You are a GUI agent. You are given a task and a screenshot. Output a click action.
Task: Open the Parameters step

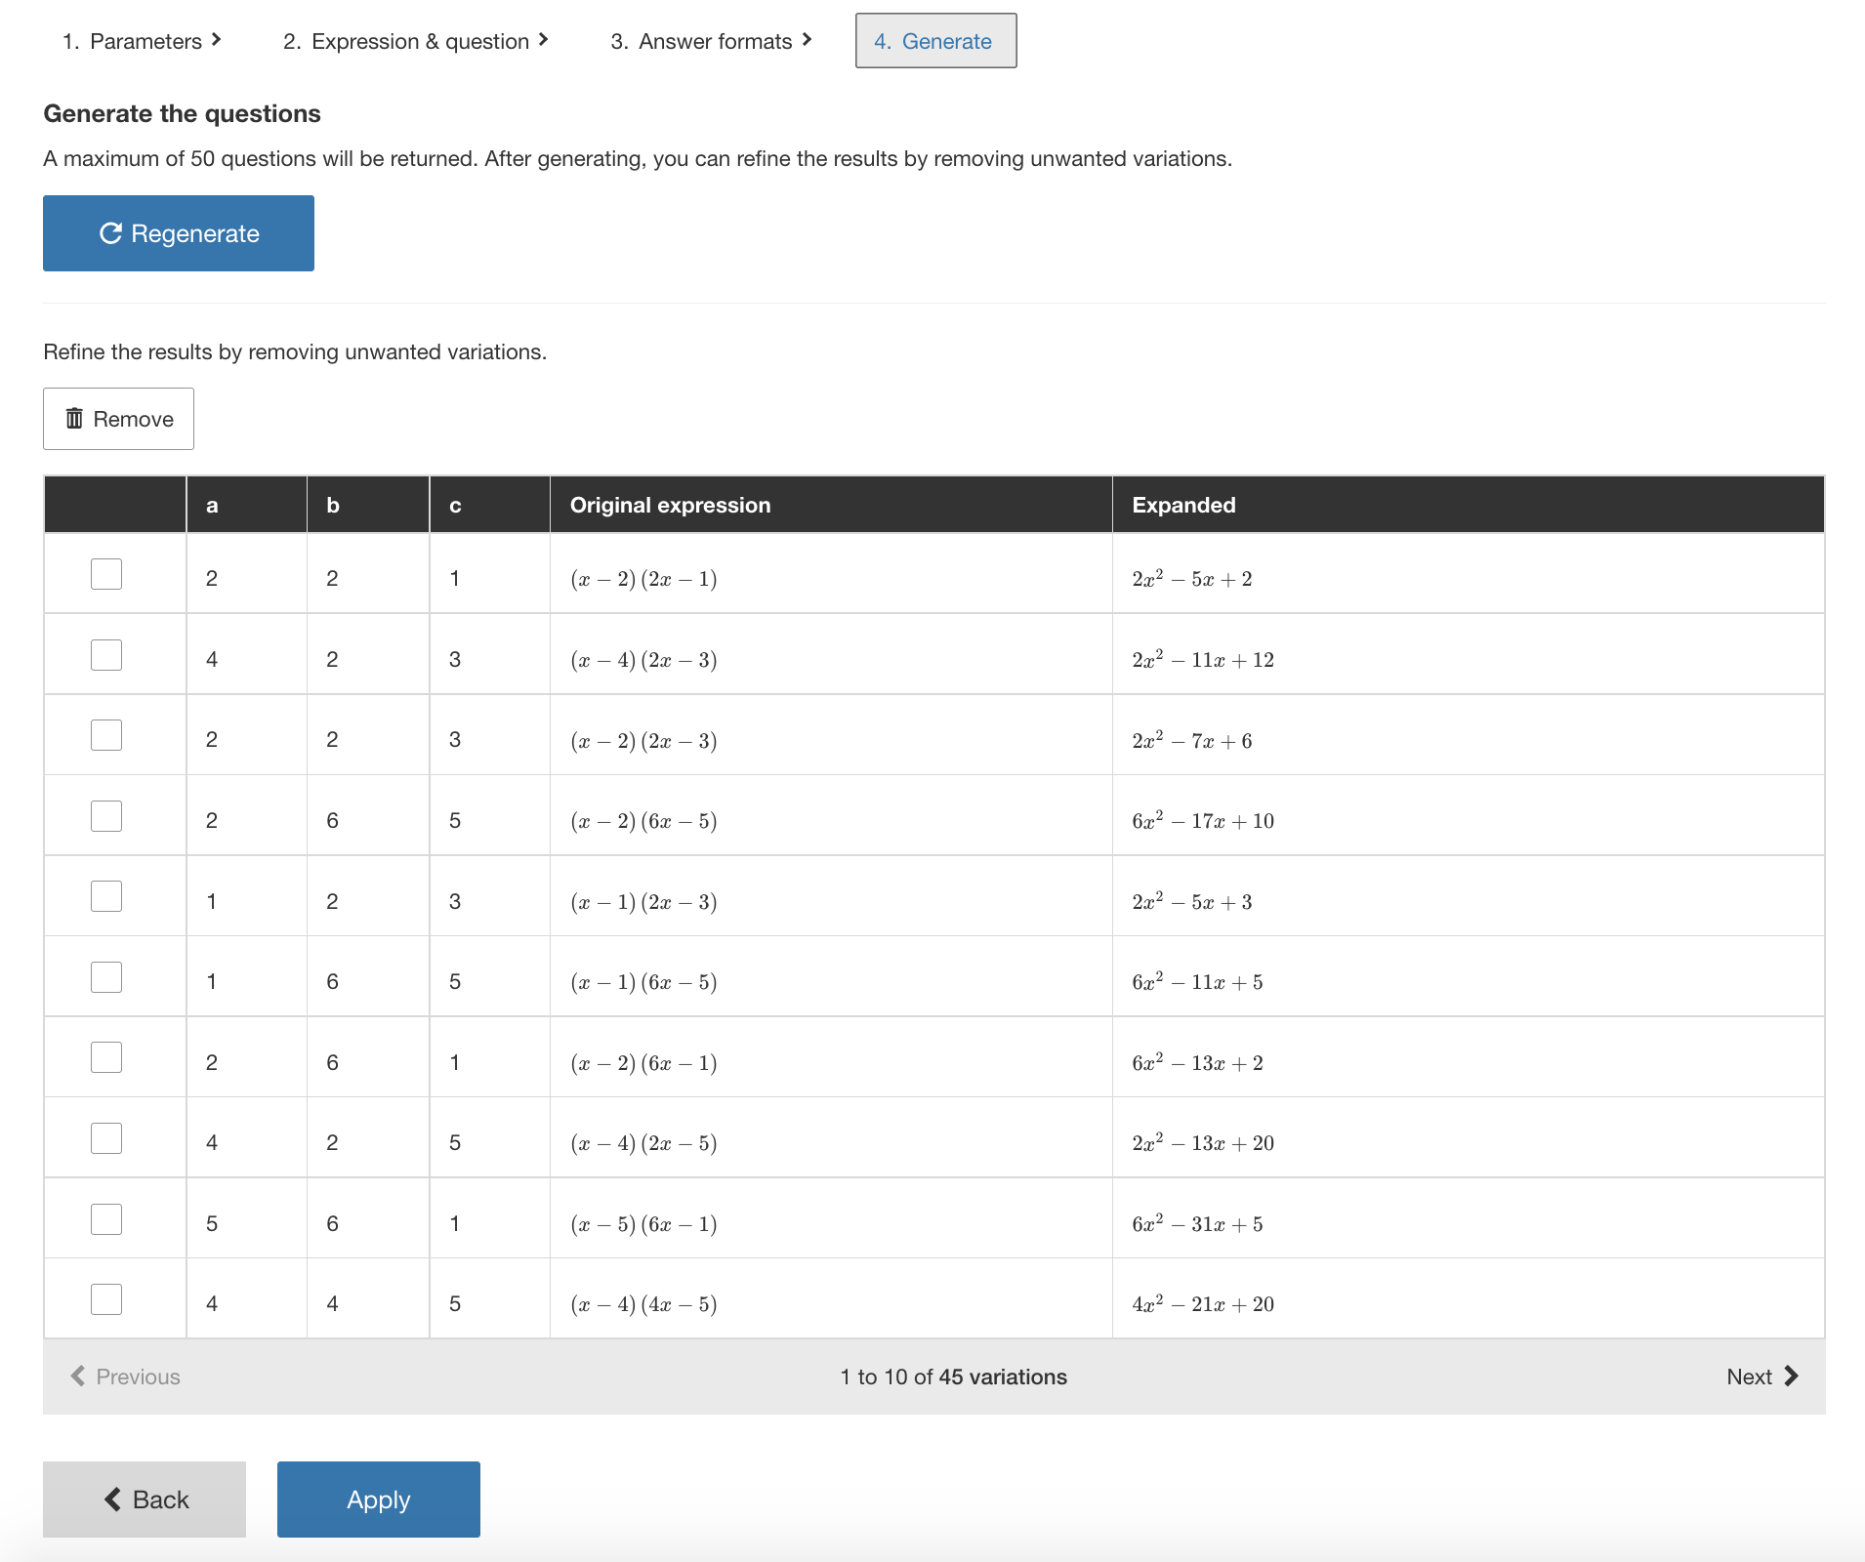[x=145, y=41]
